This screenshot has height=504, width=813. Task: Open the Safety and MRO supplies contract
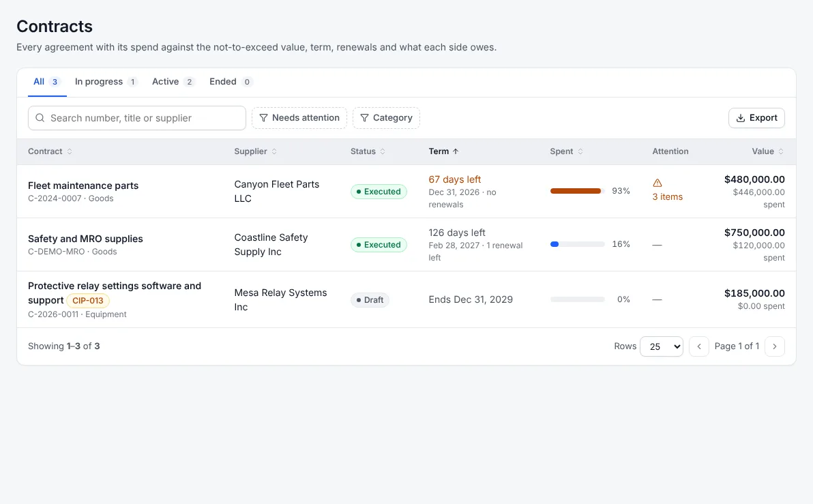tap(85, 239)
